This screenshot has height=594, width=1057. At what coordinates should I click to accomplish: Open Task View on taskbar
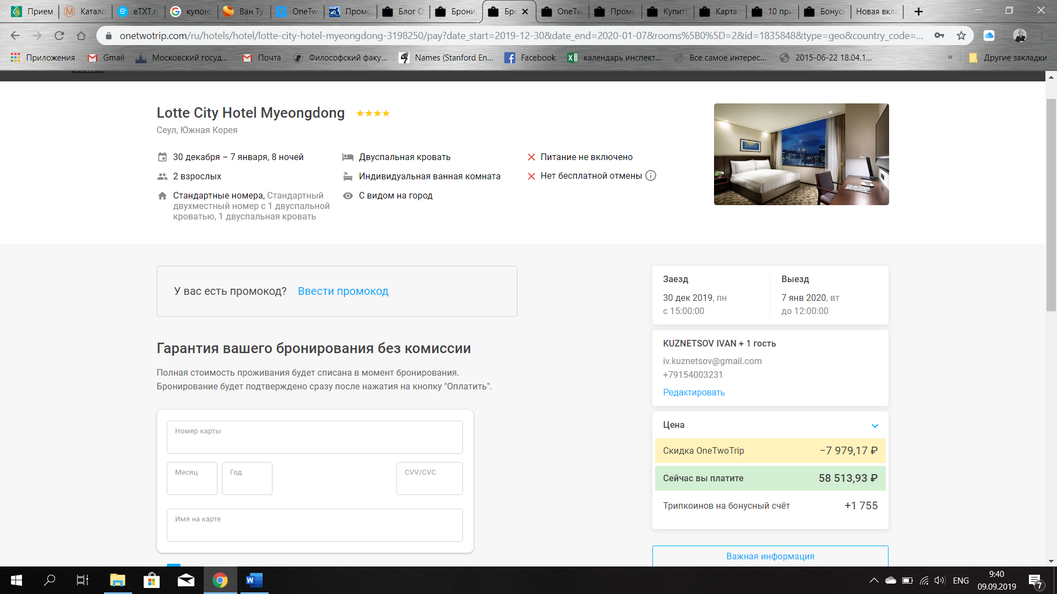pos(83,580)
